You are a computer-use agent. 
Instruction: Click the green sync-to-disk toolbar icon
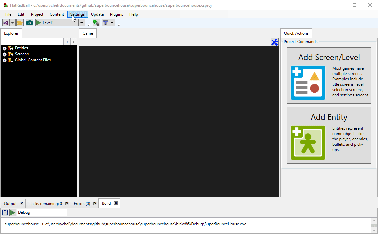pyautogui.click(x=96, y=23)
